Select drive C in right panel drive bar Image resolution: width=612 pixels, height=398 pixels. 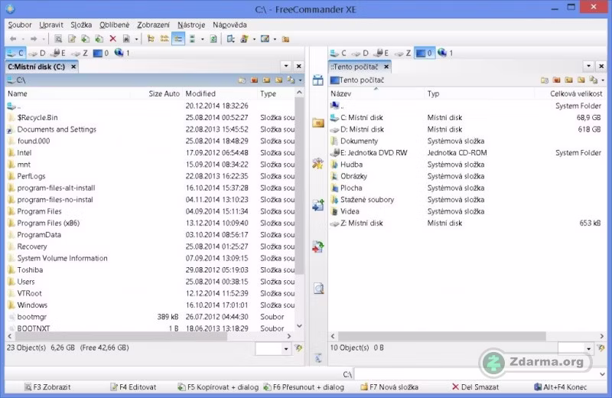tap(338, 53)
